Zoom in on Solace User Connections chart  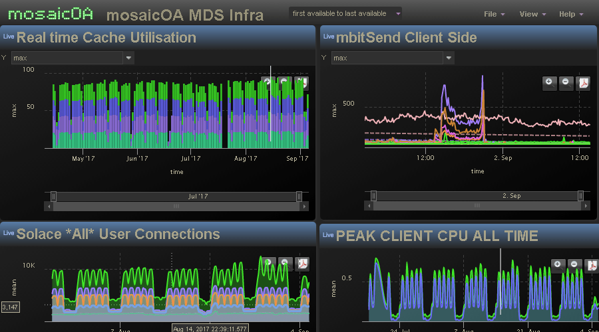268,264
